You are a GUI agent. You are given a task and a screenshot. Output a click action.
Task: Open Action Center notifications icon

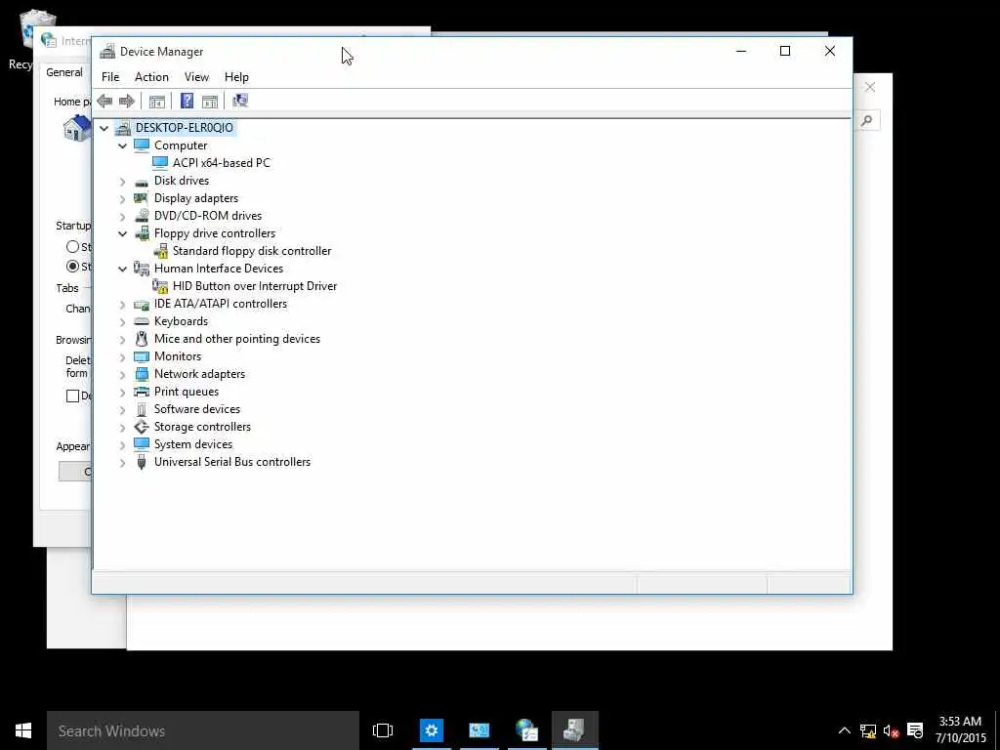915,730
